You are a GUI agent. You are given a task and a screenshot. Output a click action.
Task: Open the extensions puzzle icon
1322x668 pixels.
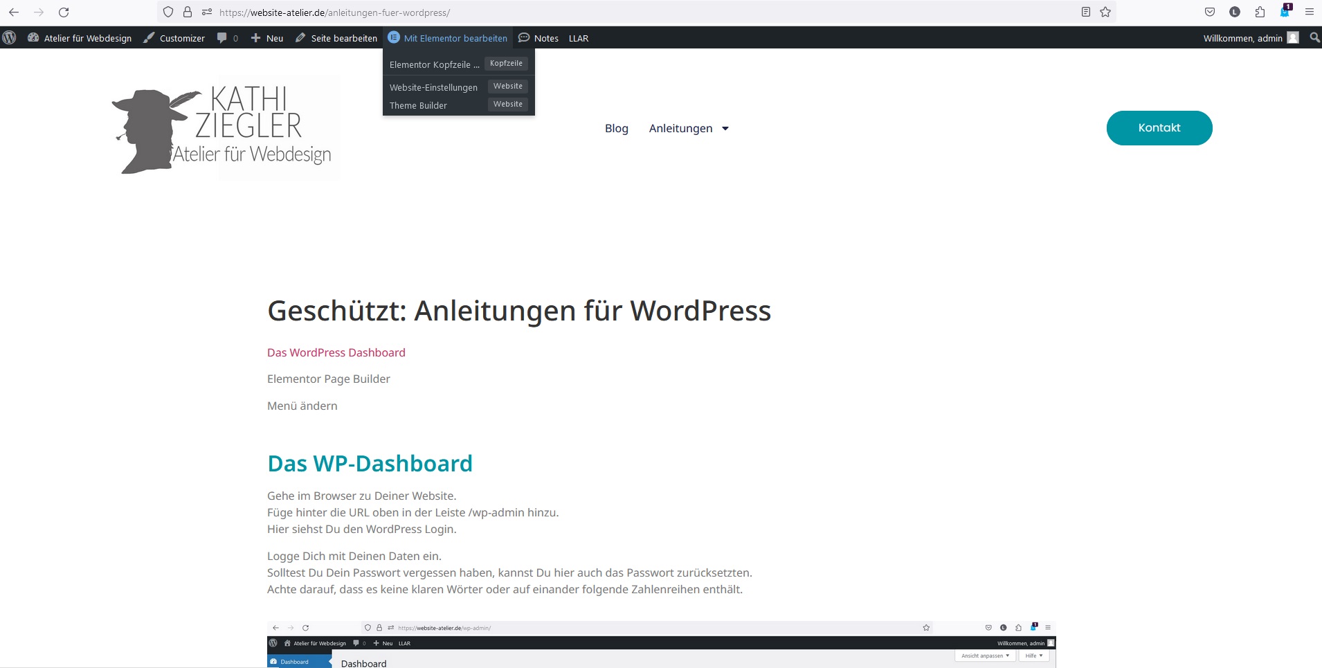1260,12
